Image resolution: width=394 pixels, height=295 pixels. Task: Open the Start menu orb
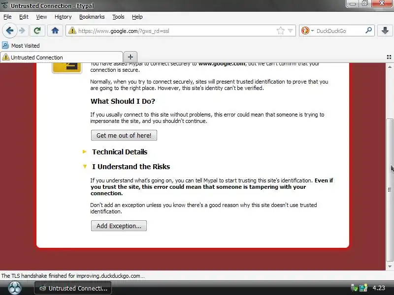[x=15, y=288]
